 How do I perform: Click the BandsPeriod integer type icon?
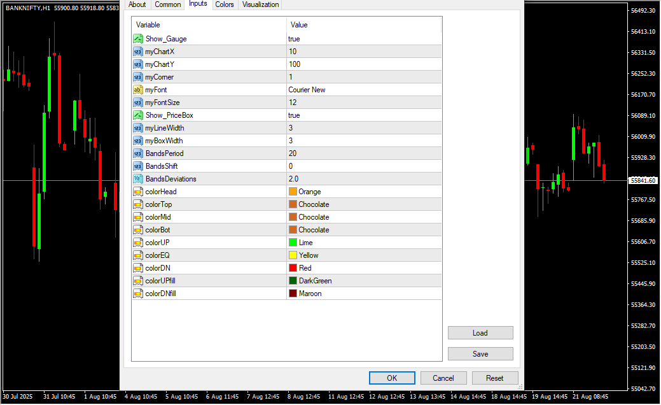pyautogui.click(x=137, y=153)
